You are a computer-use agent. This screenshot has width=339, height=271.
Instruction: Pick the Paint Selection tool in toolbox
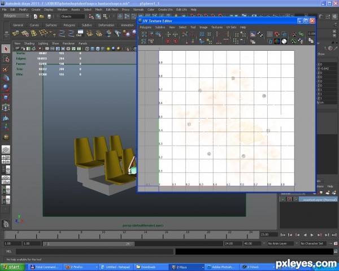(6, 69)
